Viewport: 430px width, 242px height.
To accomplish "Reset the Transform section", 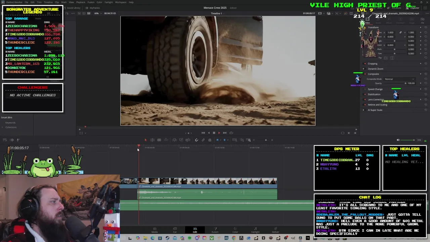I will pos(426,27).
